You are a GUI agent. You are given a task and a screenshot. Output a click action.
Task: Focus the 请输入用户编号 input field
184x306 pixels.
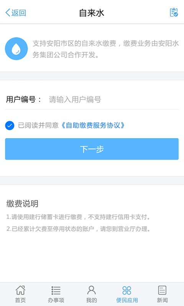click(x=113, y=99)
